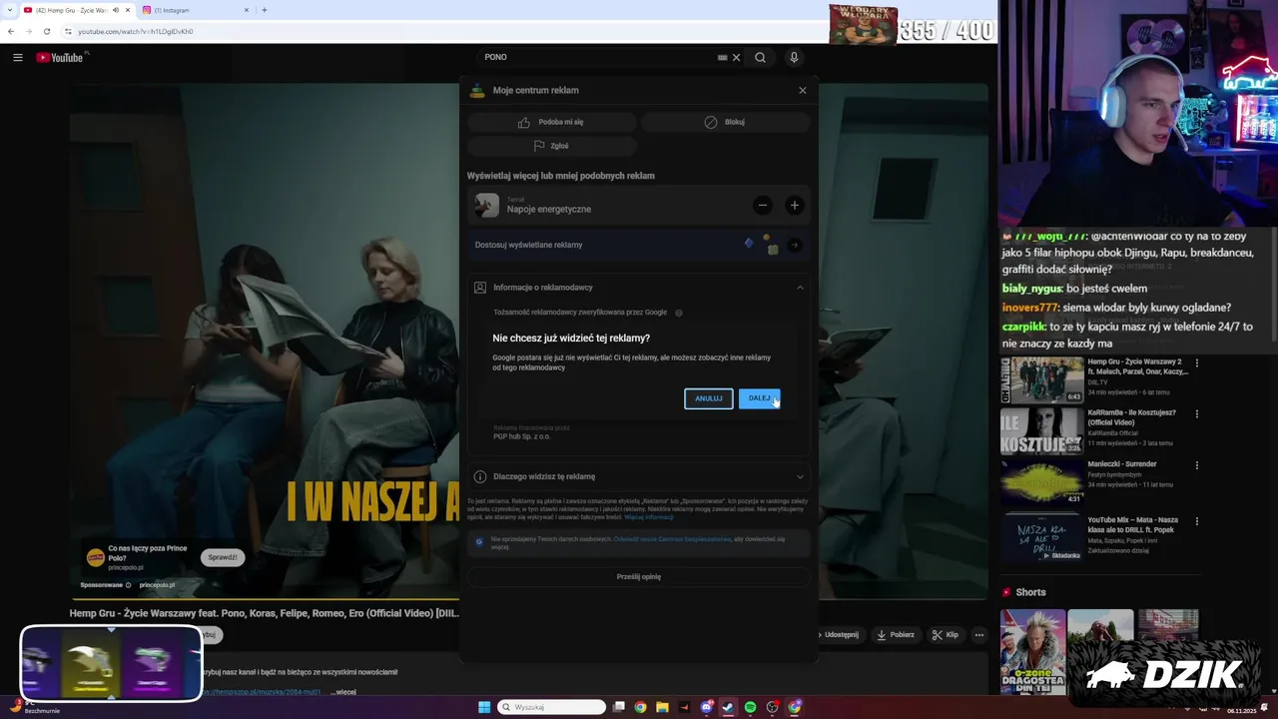Open the Windows Start menu

[x=484, y=707]
